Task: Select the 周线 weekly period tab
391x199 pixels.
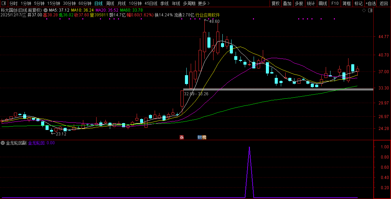Action: [110, 3]
